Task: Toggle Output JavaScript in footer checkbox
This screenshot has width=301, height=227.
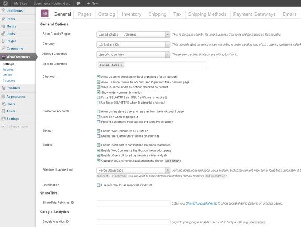Action: (x=98, y=161)
